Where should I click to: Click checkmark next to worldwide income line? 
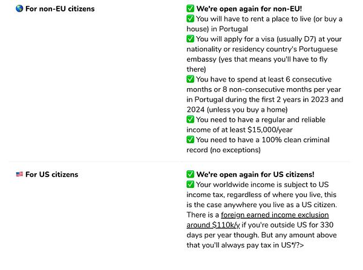[190, 184]
